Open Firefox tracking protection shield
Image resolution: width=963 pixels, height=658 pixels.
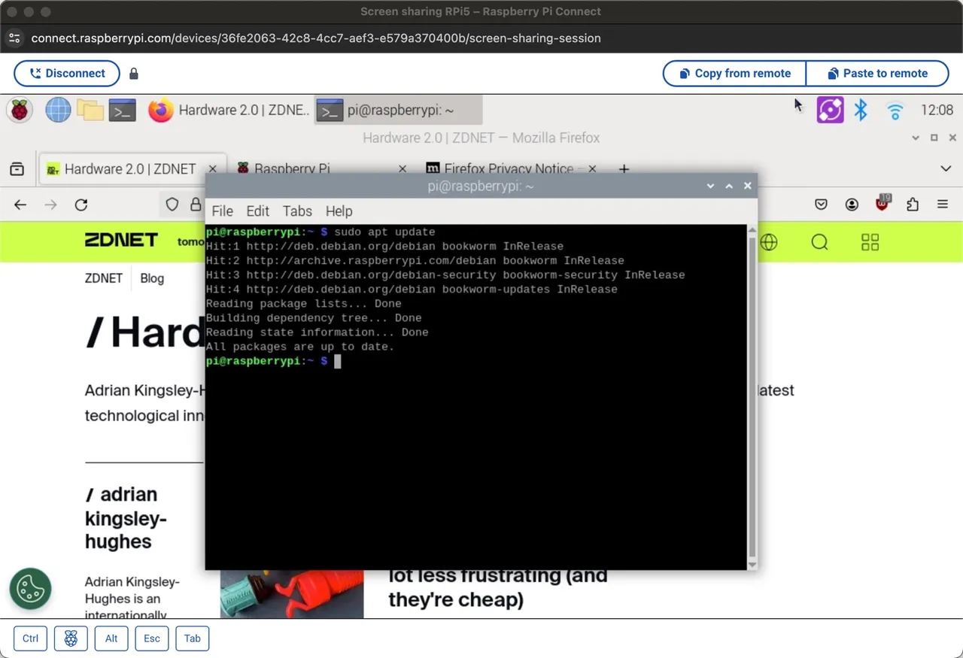[172, 205]
